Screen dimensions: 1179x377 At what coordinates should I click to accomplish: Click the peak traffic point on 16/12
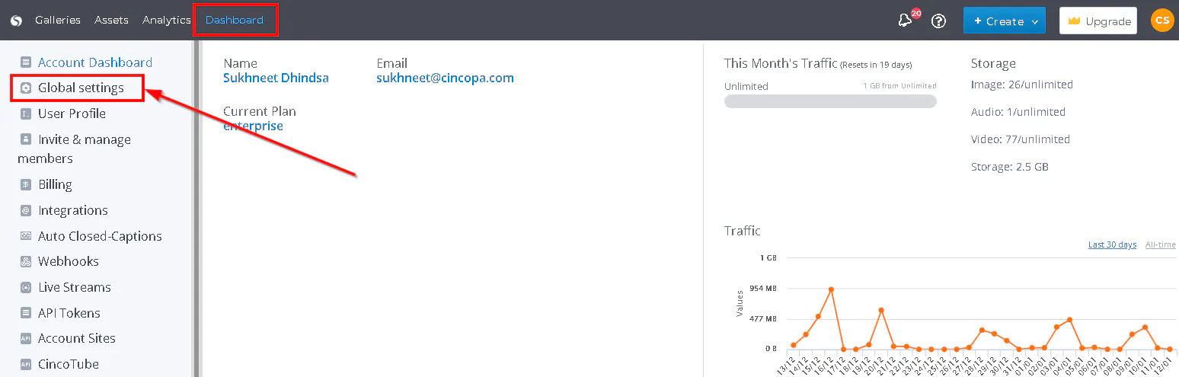click(831, 289)
